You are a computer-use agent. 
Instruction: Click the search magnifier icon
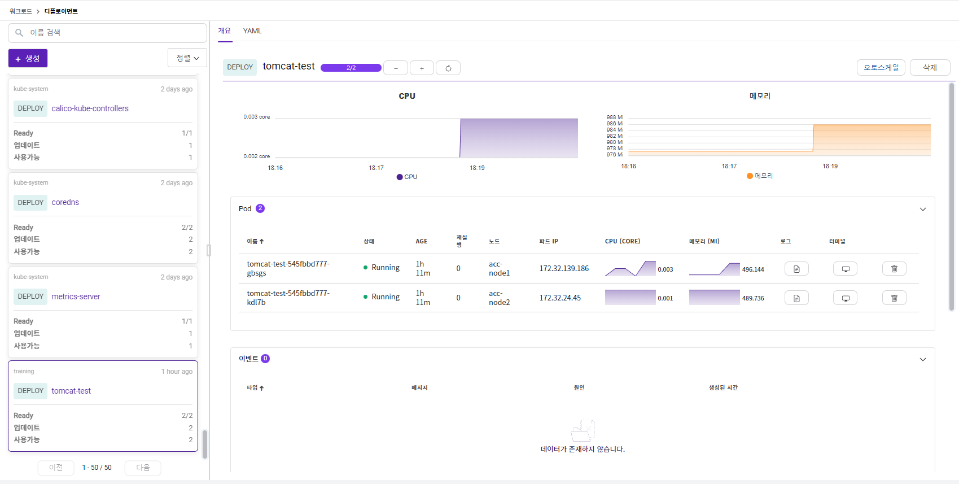[x=19, y=33]
